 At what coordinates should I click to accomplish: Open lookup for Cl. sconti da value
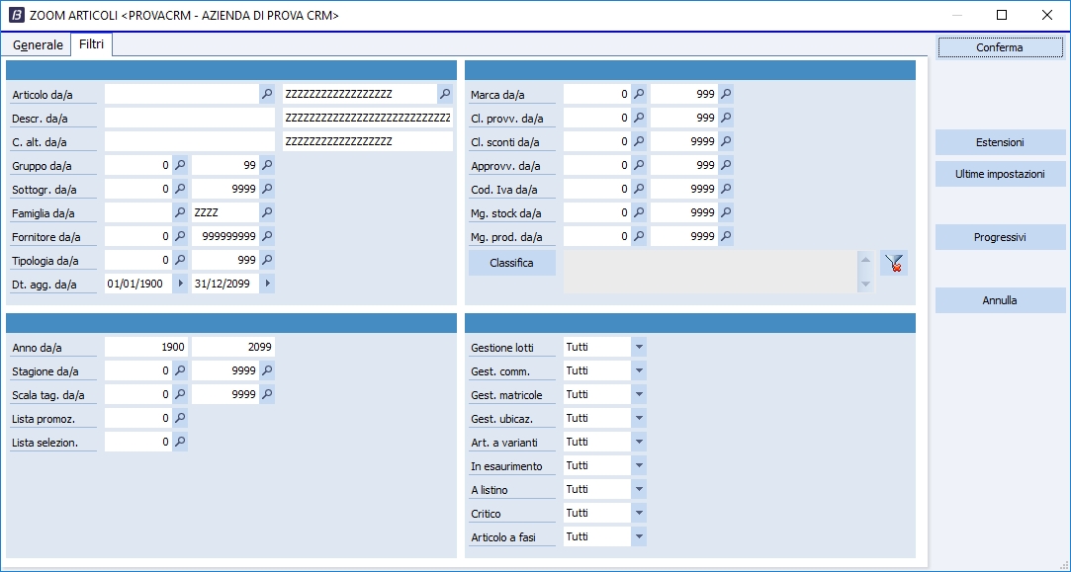tap(639, 141)
